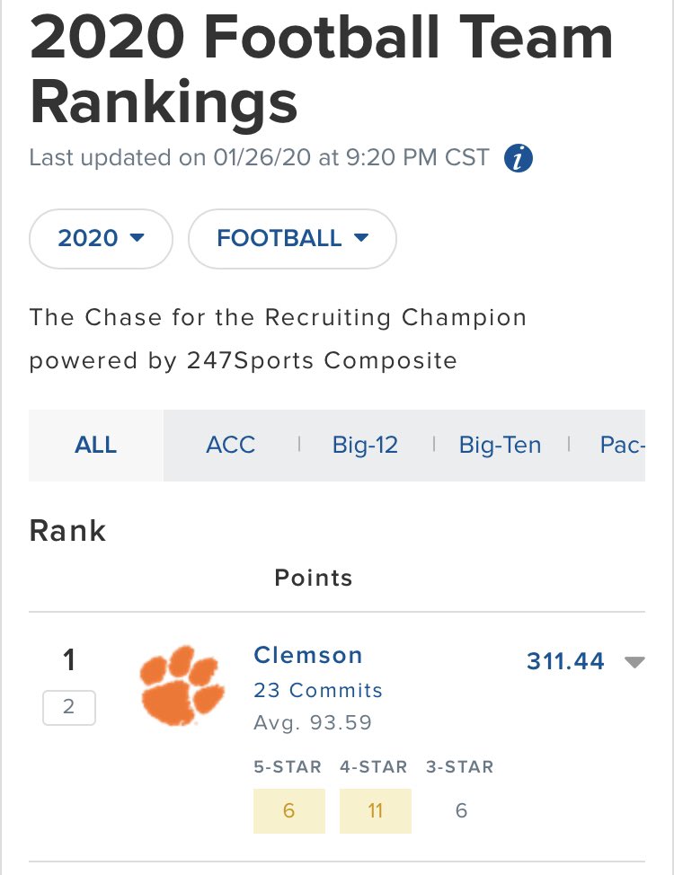Select the ALL conference tab

[x=95, y=445]
